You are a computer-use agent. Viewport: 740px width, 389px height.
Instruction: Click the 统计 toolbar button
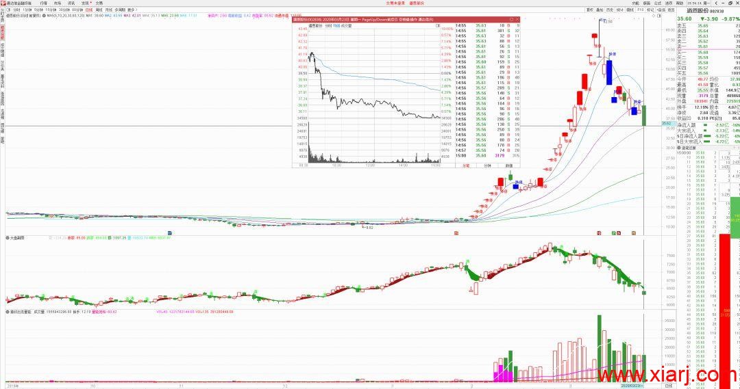click(620, 10)
